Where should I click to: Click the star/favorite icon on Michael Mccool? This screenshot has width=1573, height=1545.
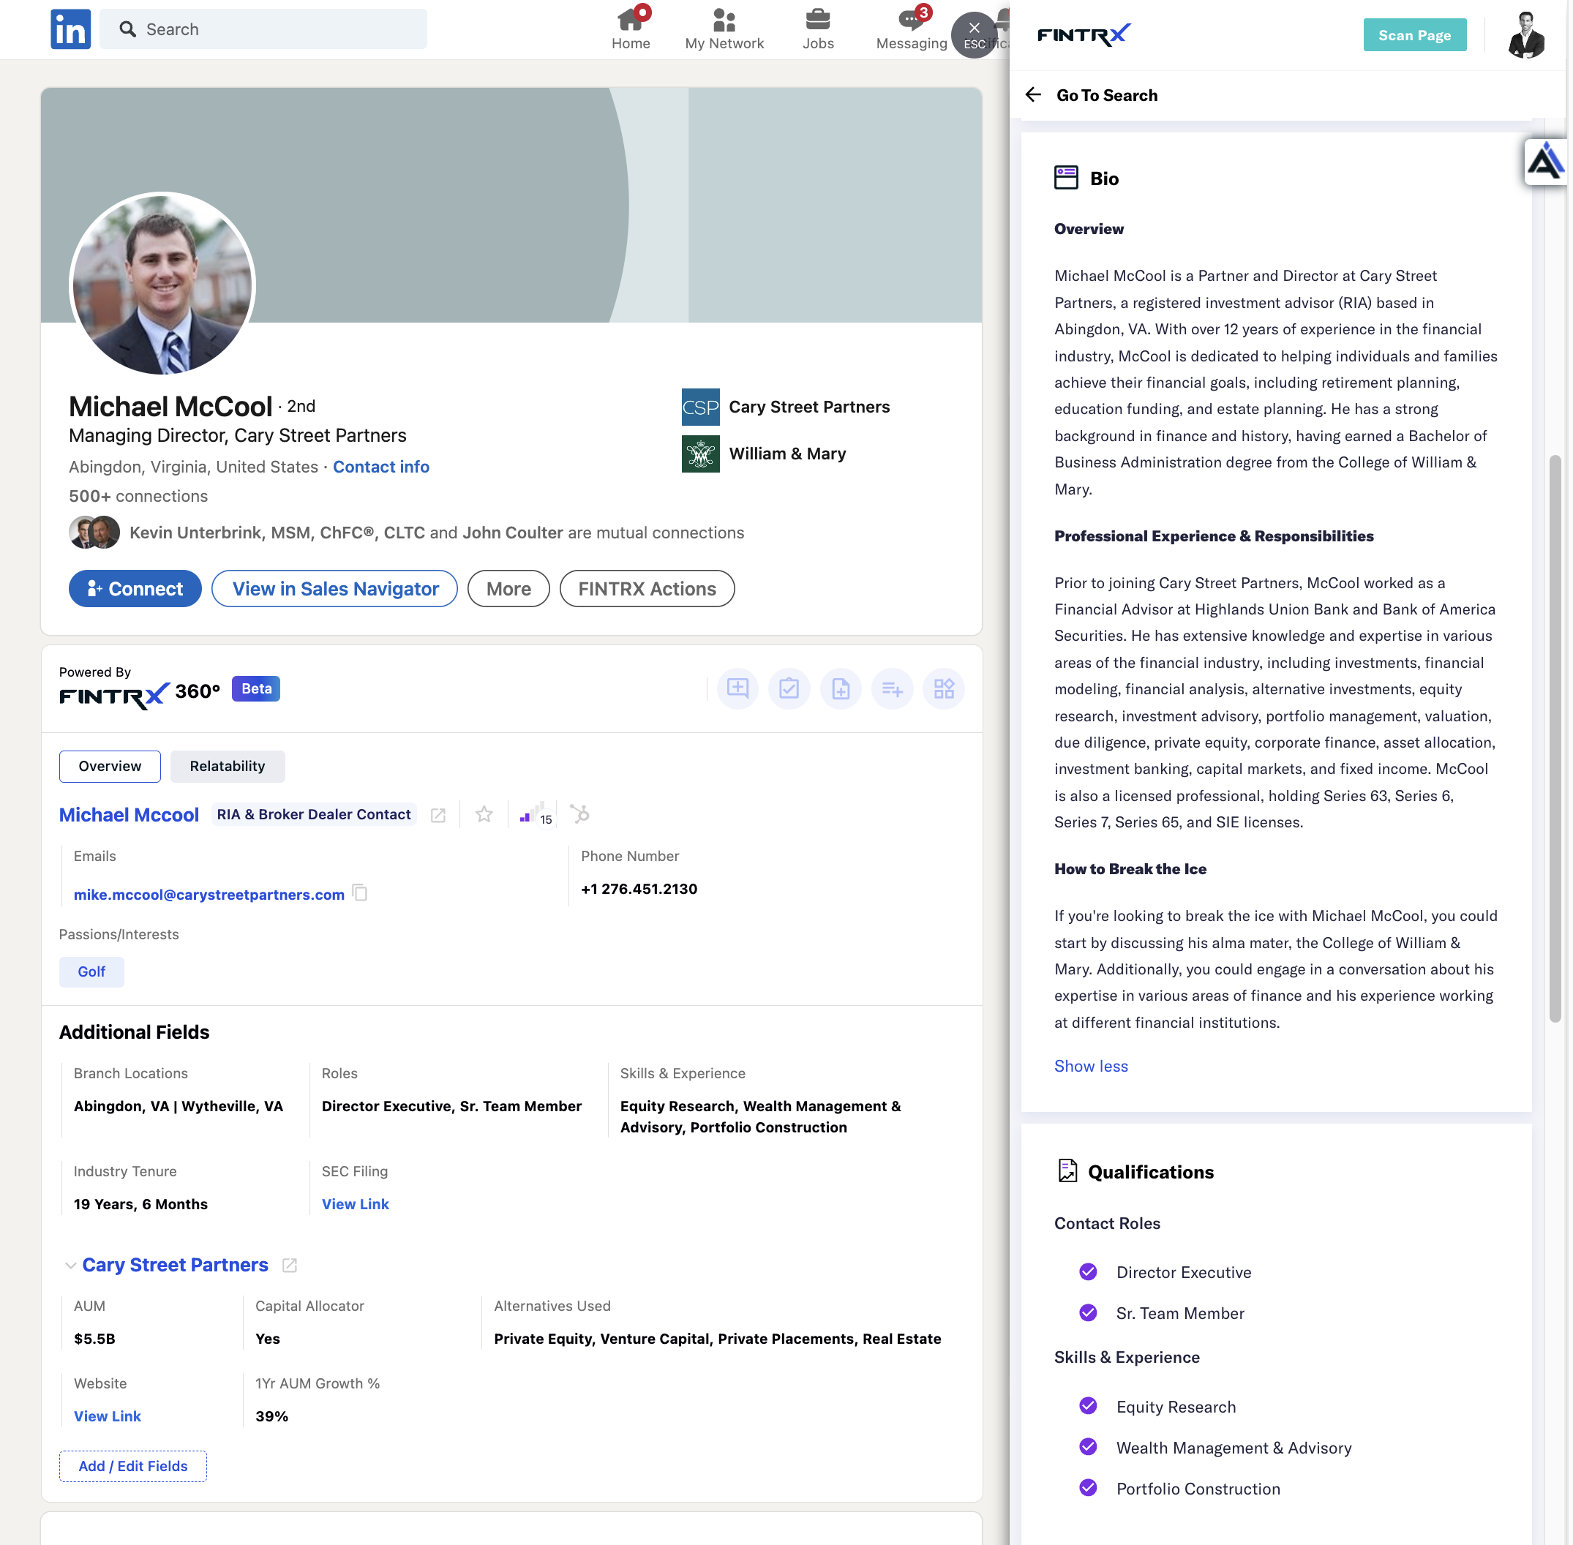[484, 815]
